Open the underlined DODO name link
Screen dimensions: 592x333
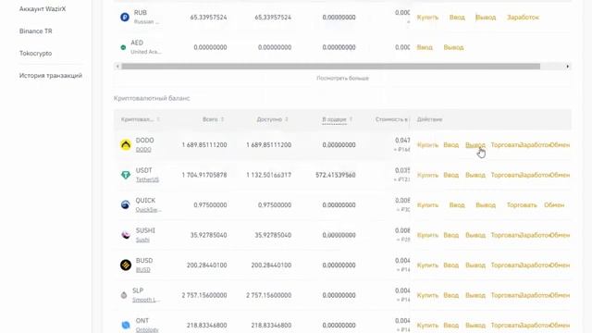143,150
